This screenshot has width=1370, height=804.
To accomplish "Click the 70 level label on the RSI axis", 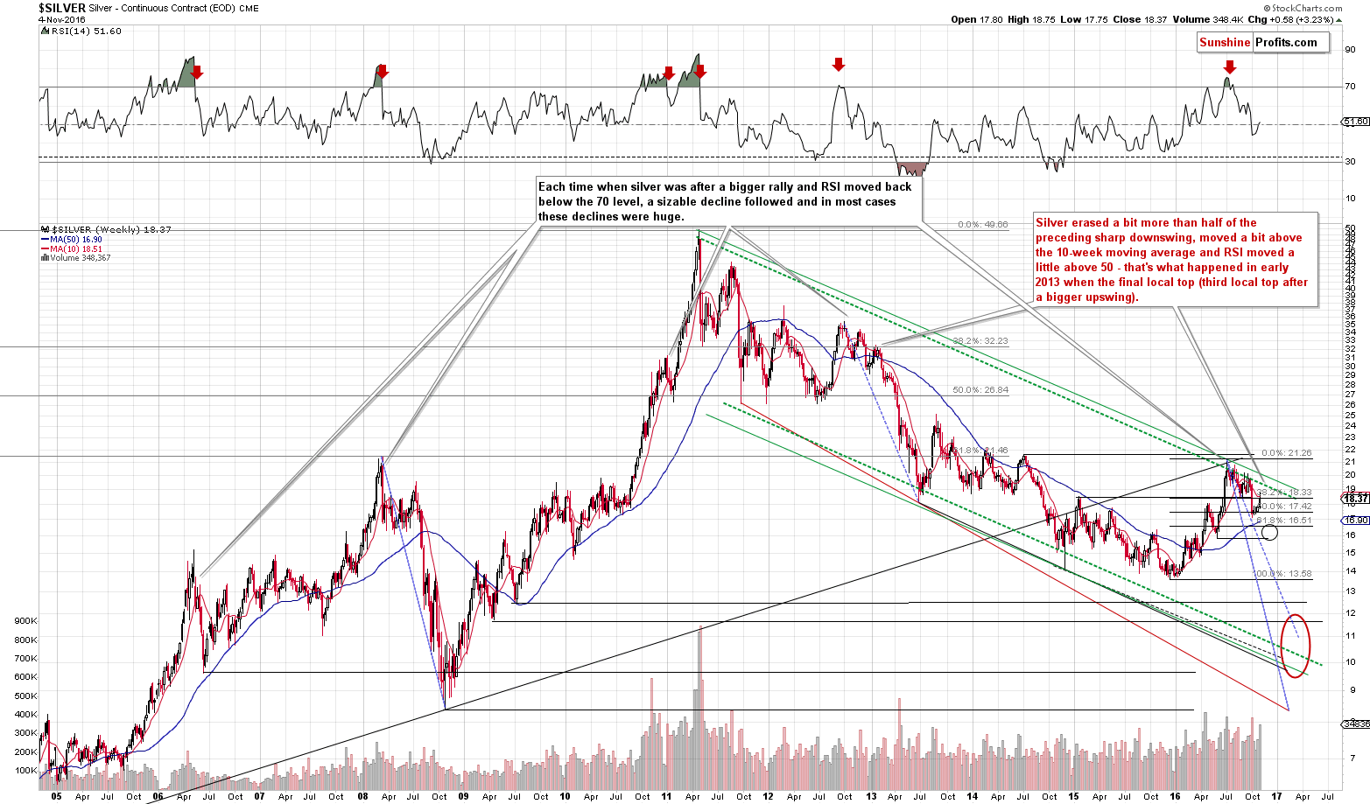I will tap(1350, 87).
